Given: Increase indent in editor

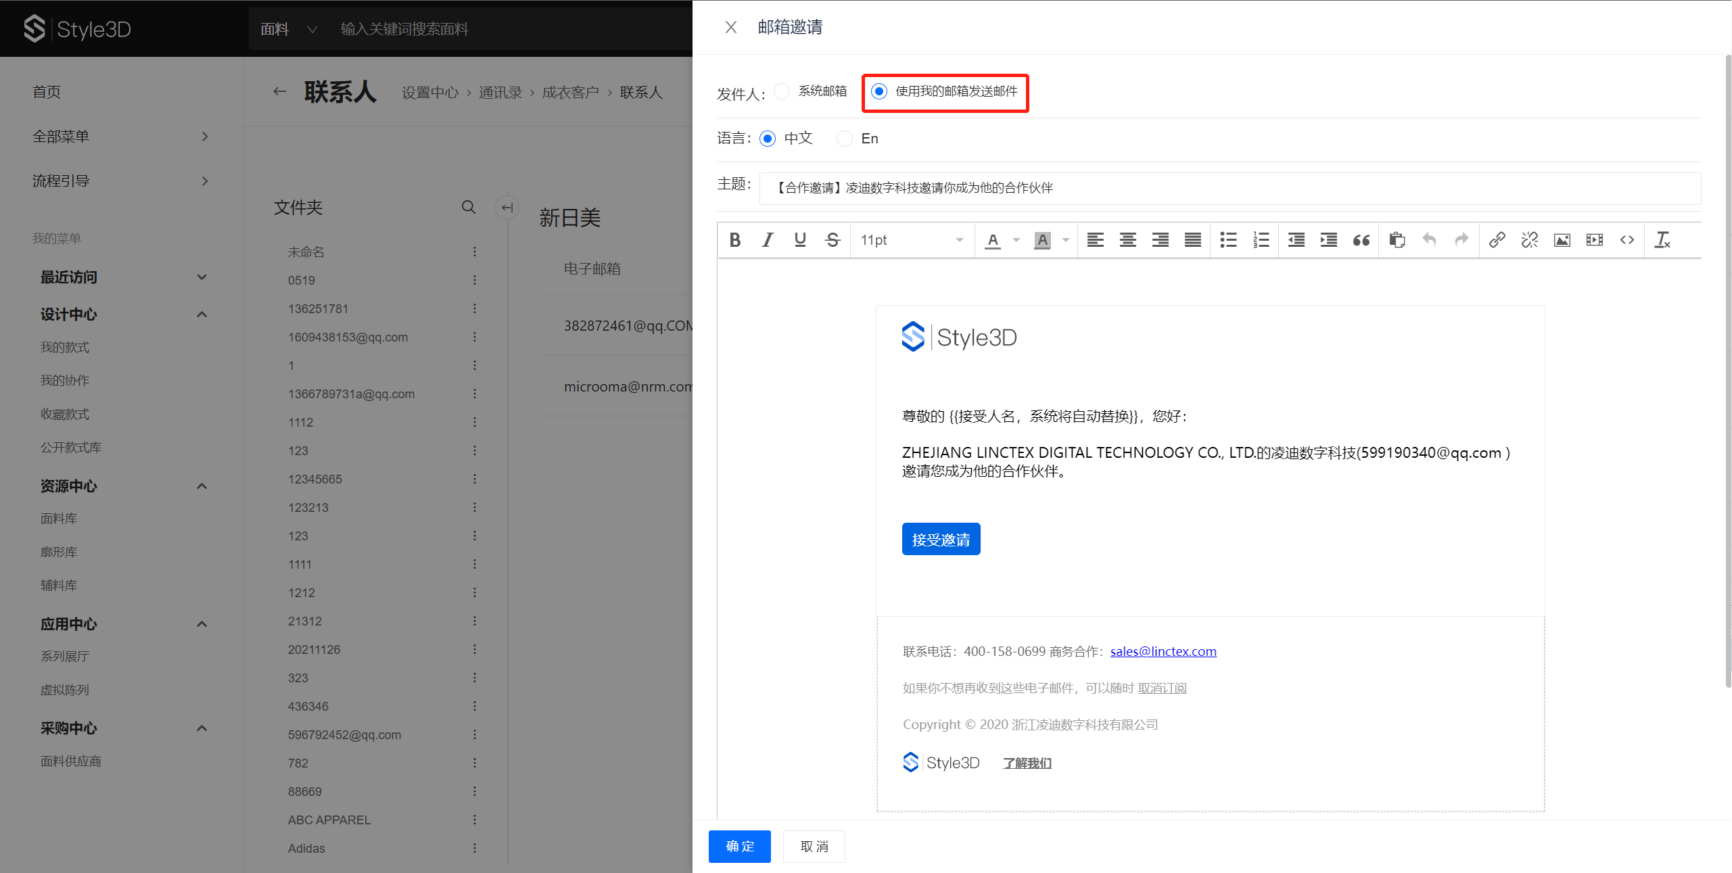Looking at the screenshot, I should (1328, 240).
